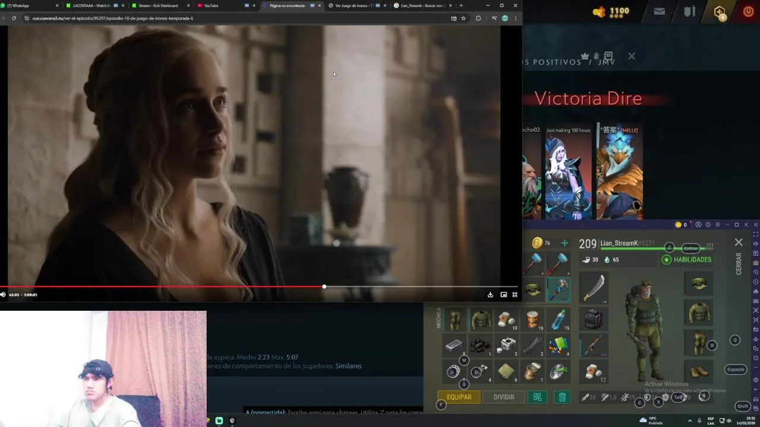
Task: Click the equipped machete weapon slot
Action: [x=593, y=288]
